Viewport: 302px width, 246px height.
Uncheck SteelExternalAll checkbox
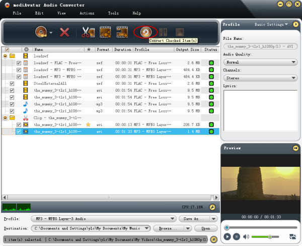(x=12, y=84)
